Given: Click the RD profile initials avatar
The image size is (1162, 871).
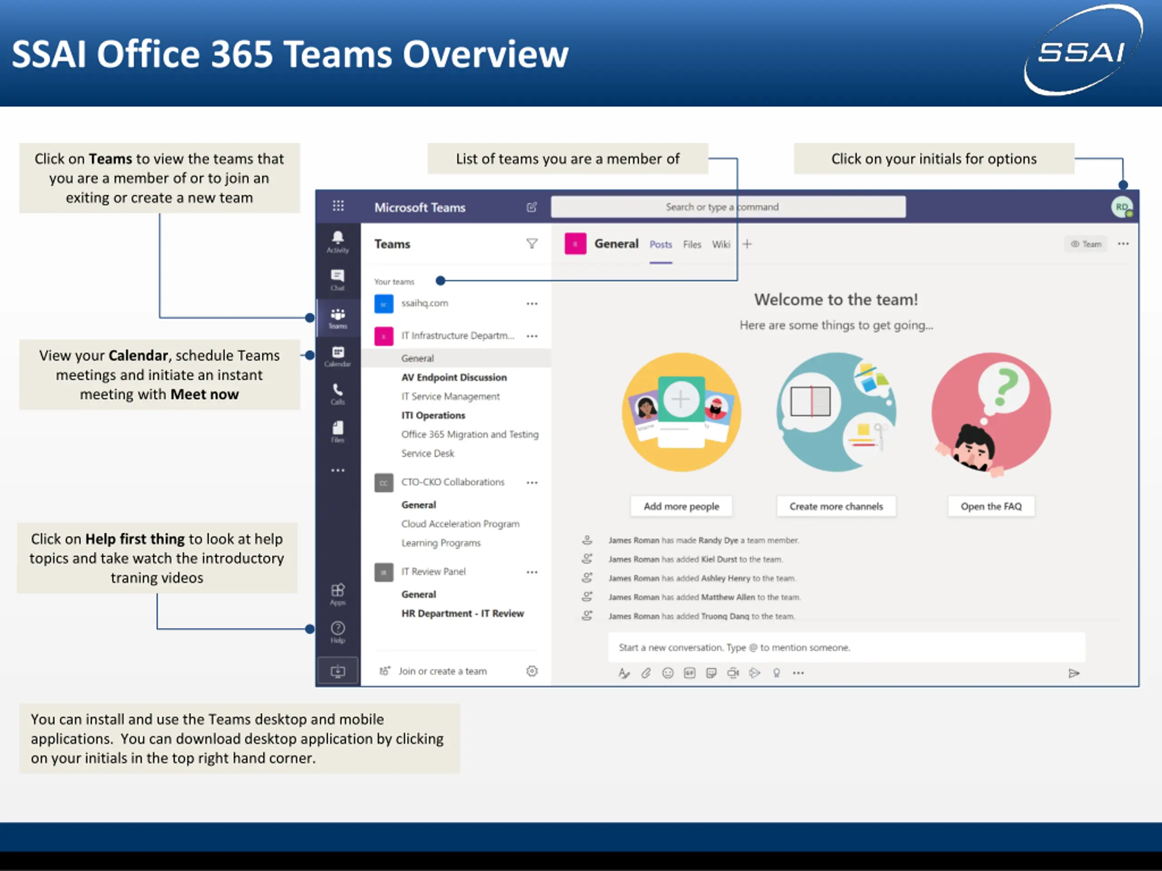Looking at the screenshot, I should [1122, 207].
